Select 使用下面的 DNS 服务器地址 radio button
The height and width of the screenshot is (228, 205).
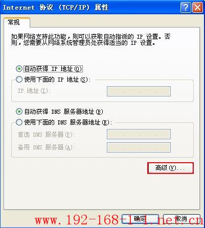click(19, 122)
